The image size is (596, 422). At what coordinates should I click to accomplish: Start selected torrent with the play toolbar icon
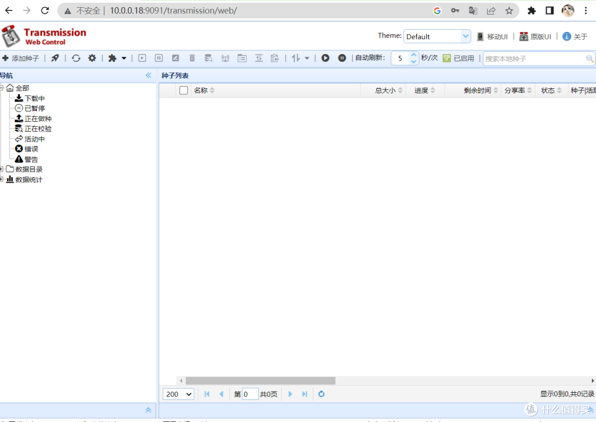pos(142,58)
